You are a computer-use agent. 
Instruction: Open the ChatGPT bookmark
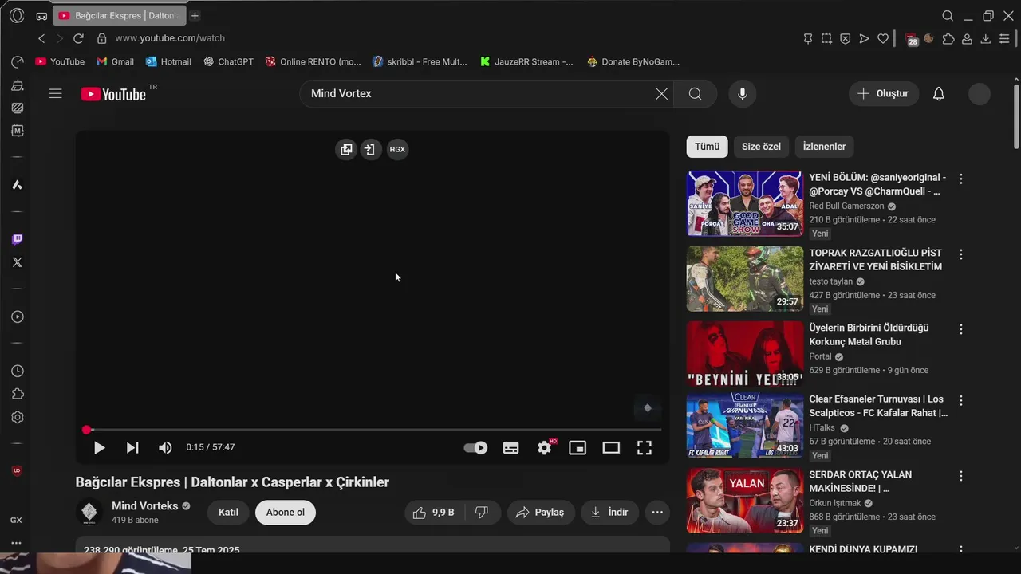228,61
